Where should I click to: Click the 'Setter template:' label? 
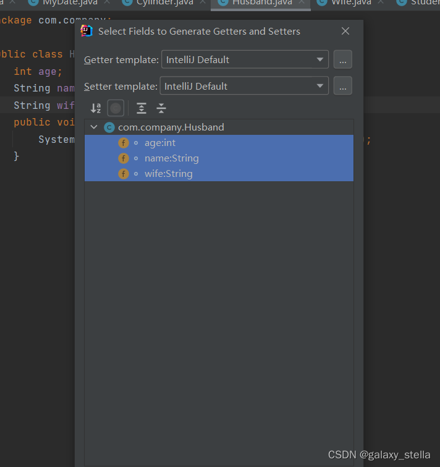click(121, 87)
